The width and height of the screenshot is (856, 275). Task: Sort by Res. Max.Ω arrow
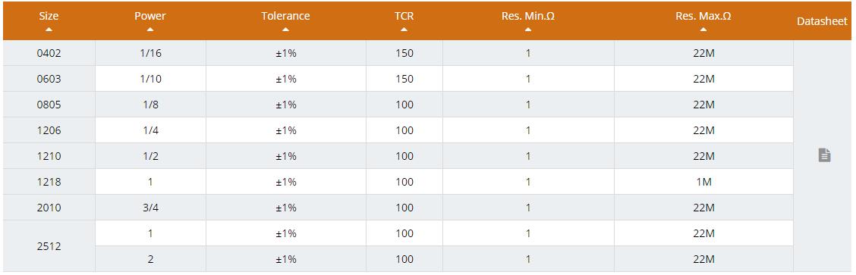703,30
